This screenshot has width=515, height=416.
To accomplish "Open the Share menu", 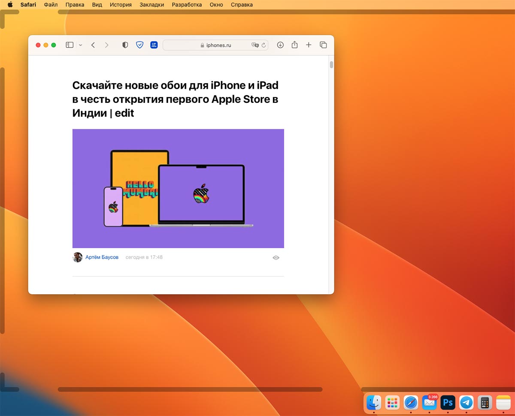I will point(294,45).
